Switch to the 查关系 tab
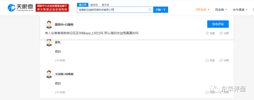 tap(105, 5)
